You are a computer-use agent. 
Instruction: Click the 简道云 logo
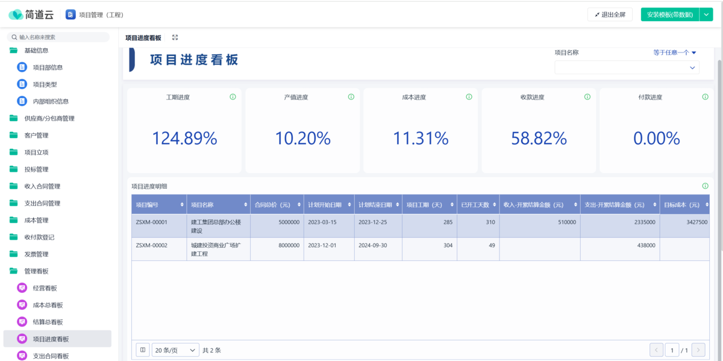tap(31, 14)
